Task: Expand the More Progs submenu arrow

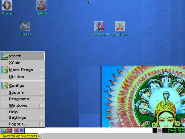Action: click(43, 70)
